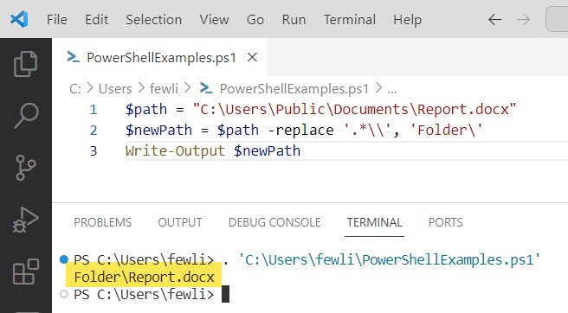Click the command center search box
Image resolution: width=568 pixels, height=313 pixels.
pos(557,20)
